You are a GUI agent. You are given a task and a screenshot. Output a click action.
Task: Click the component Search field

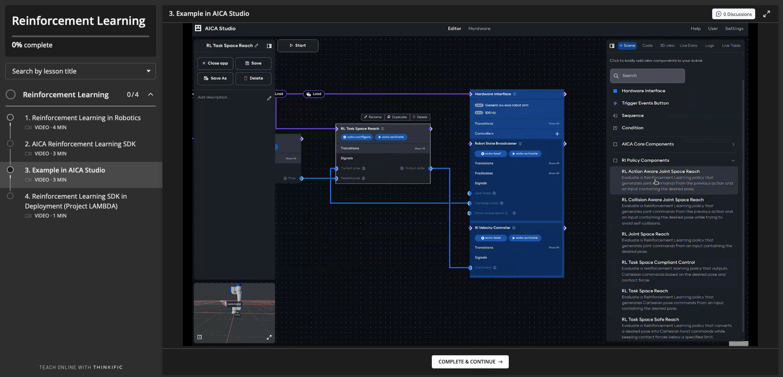point(647,76)
